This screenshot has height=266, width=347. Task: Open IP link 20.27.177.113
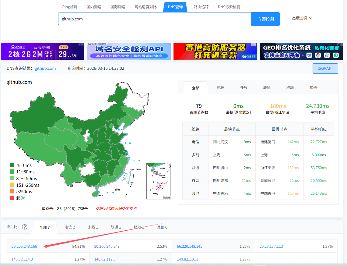[x=271, y=246]
